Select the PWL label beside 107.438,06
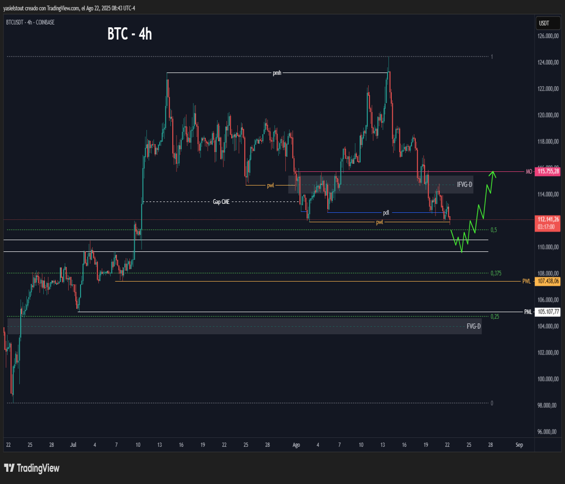The height and width of the screenshot is (484, 565). point(526,281)
